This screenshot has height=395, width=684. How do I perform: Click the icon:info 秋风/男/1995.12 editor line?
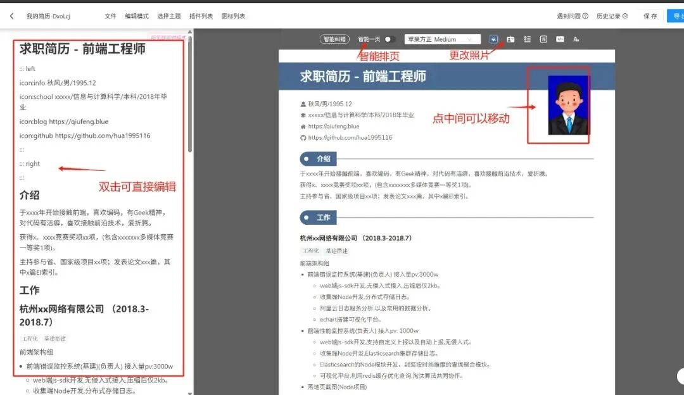[58, 83]
